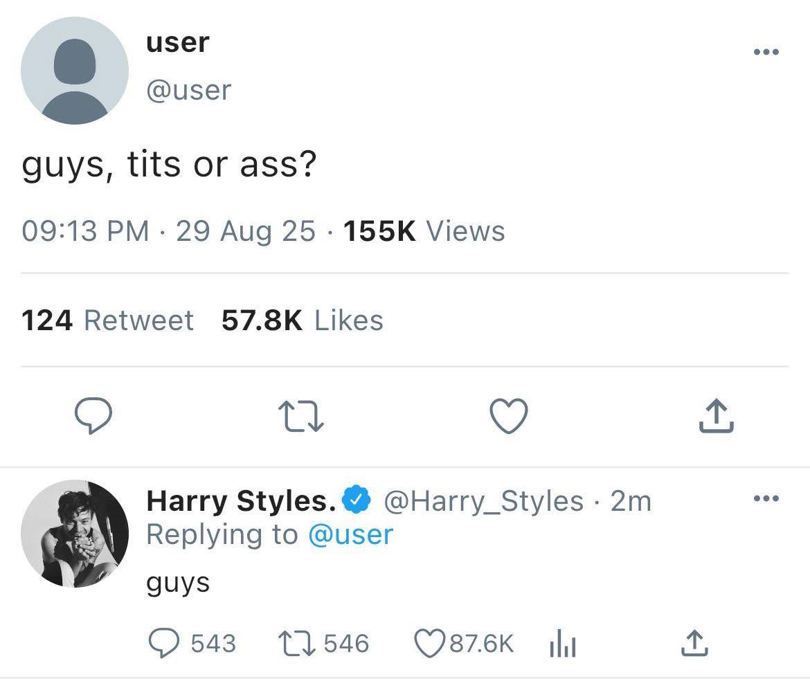Image resolution: width=810 pixels, height=679 pixels.
Task: Share the main tweet using upload icon
Action: (x=715, y=417)
